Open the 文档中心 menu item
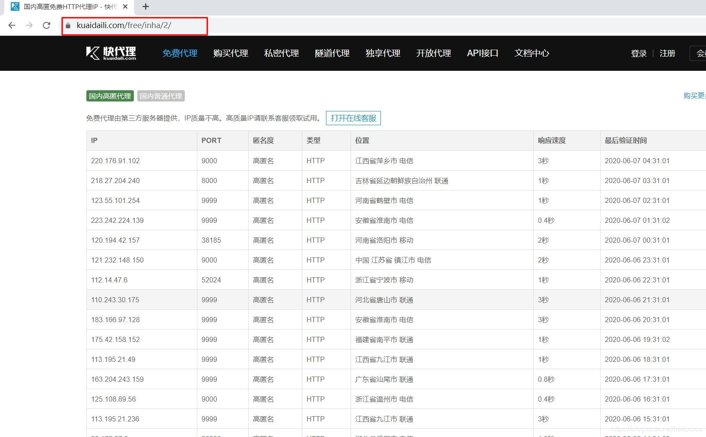This screenshot has height=437, width=706. click(x=532, y=53)
